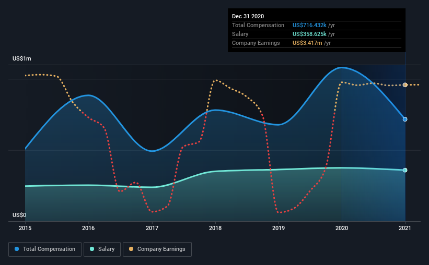Select the 2015 x-axis label

25,228
